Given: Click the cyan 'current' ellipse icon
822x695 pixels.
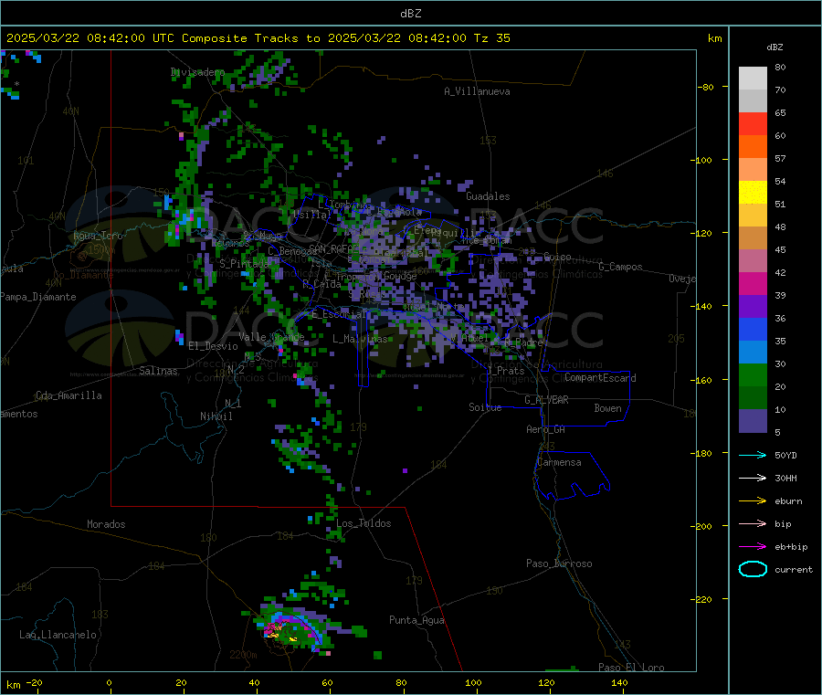Looking at the screenshot, I should pyautogui.click(x=753, y=569).
